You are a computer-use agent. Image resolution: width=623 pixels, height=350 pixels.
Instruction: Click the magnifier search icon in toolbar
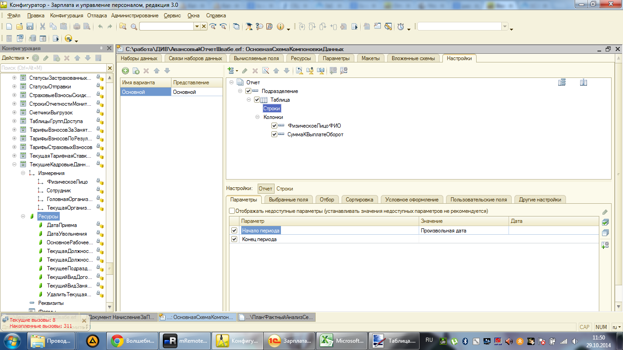pos(134,26)
